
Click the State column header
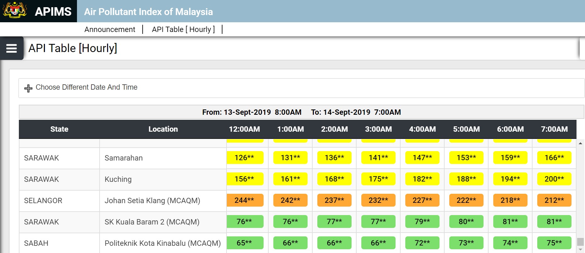click(59, 129)
